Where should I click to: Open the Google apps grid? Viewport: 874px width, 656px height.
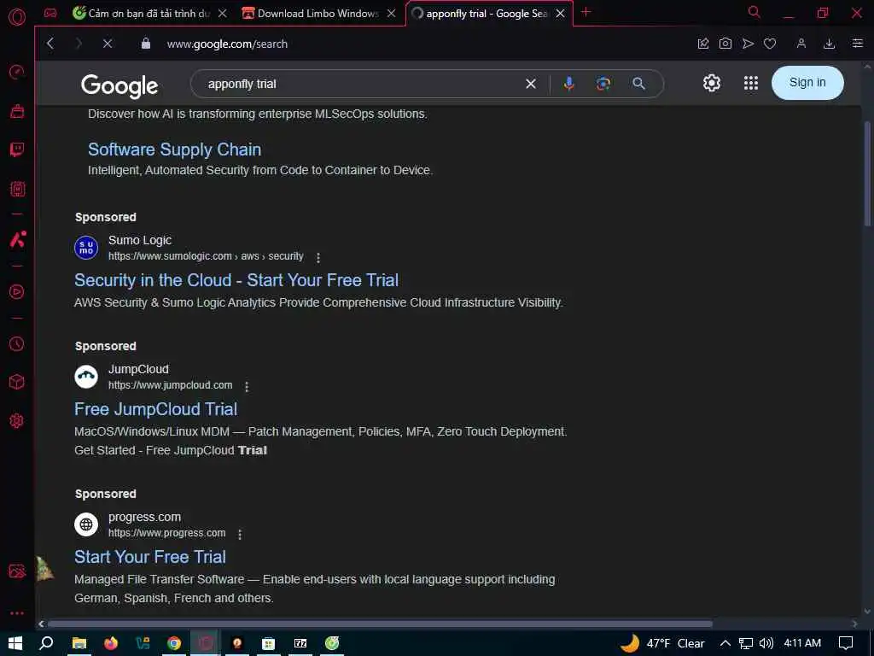[751, 83]
